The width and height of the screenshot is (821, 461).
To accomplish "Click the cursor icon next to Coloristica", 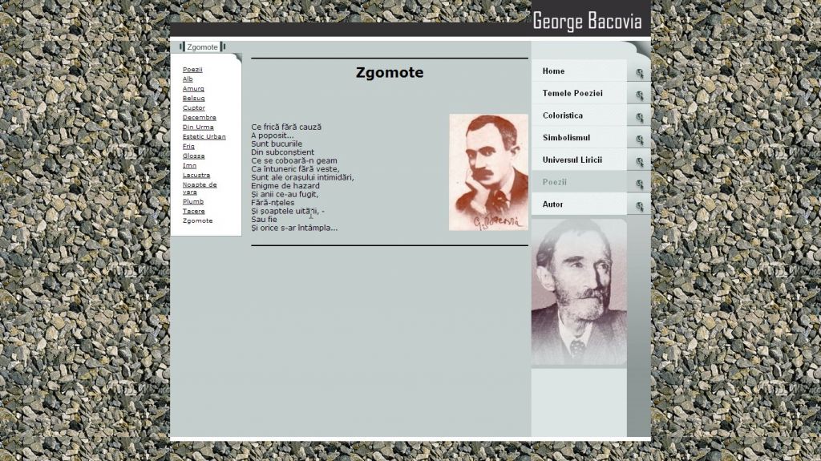I will [639, 118].
